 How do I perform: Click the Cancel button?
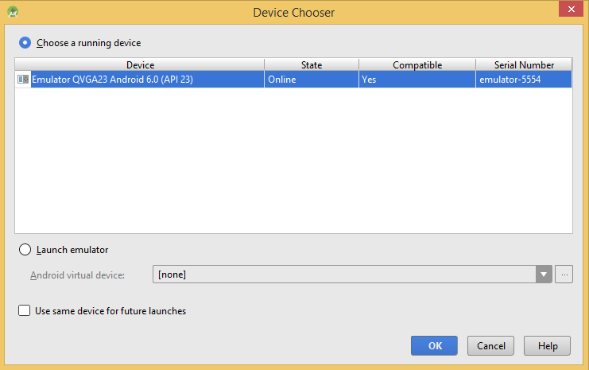point(490,345)
